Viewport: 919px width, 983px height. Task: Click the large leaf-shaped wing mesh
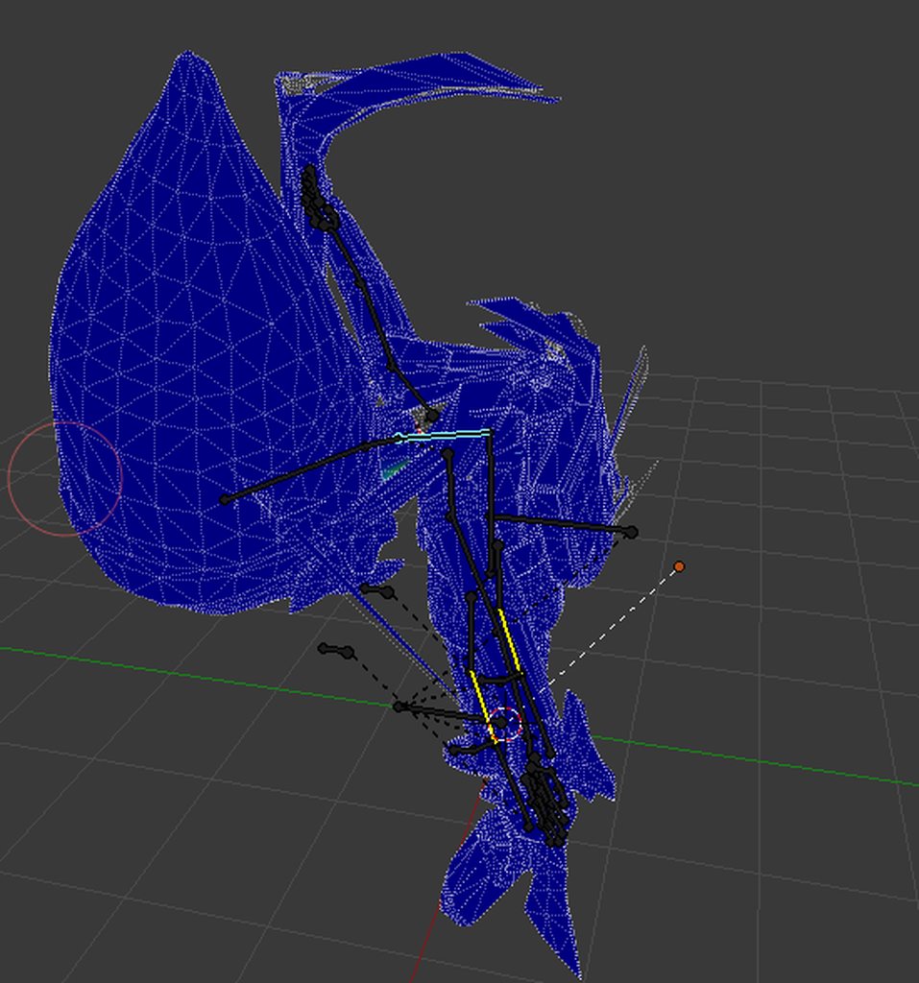188,351
